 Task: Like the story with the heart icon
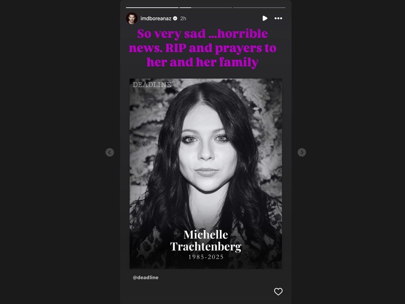278,292
